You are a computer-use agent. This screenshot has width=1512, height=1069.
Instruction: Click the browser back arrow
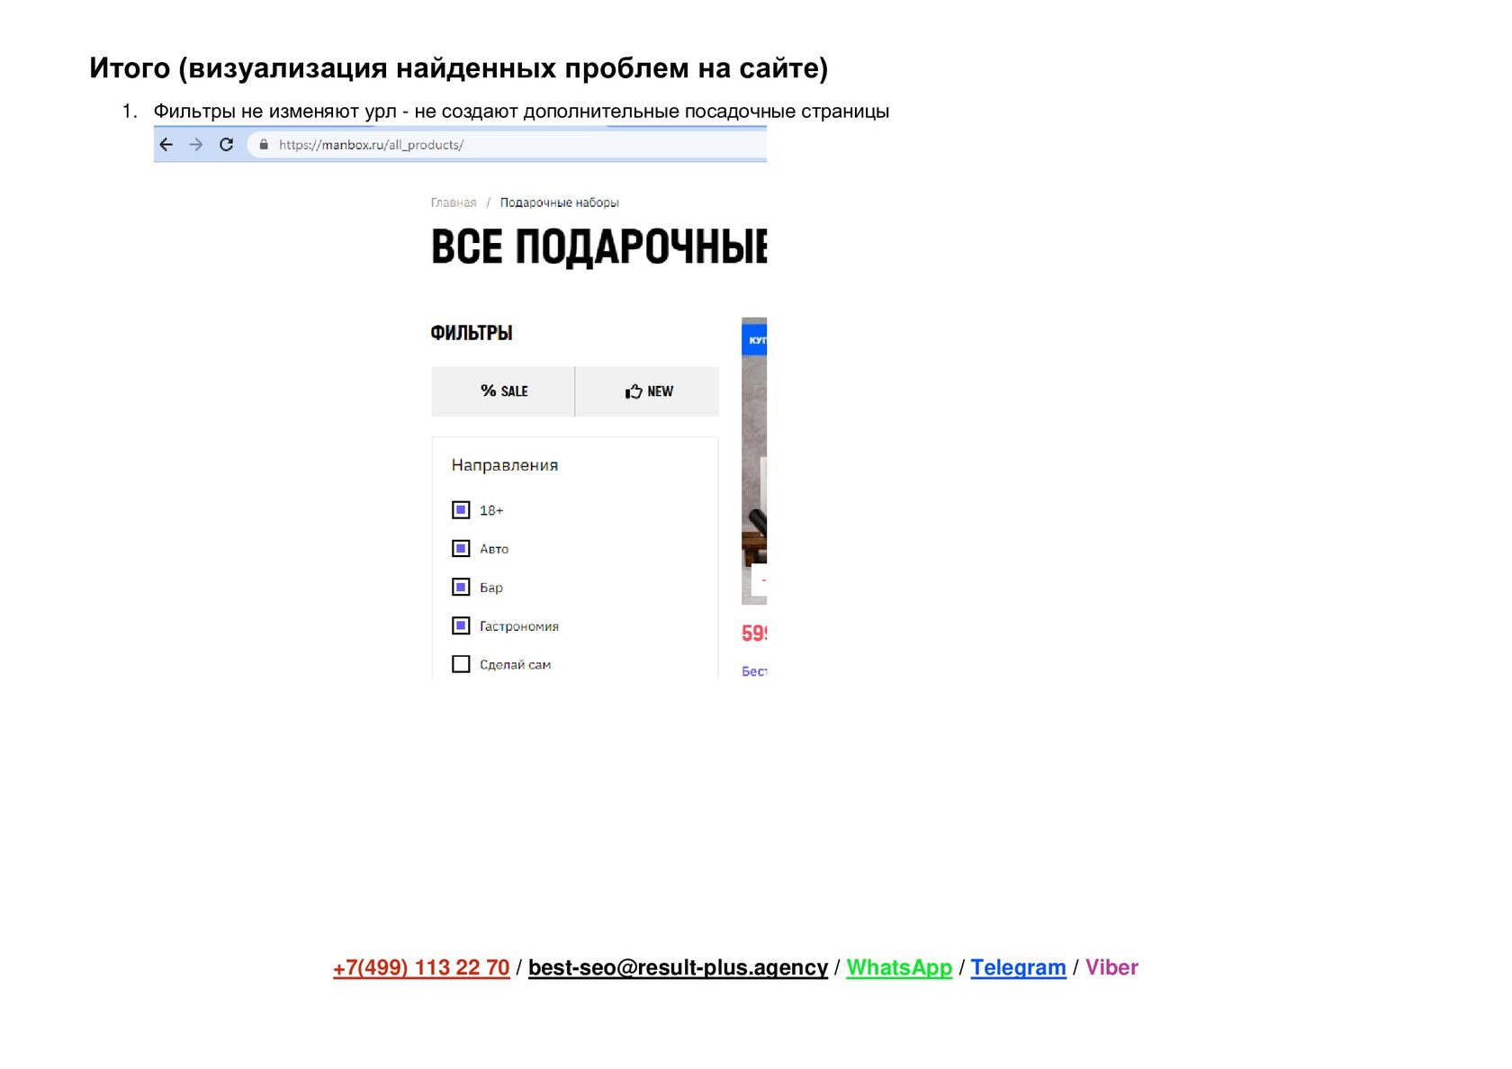166,145
